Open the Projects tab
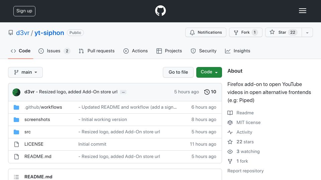 [x=169, y=51]
